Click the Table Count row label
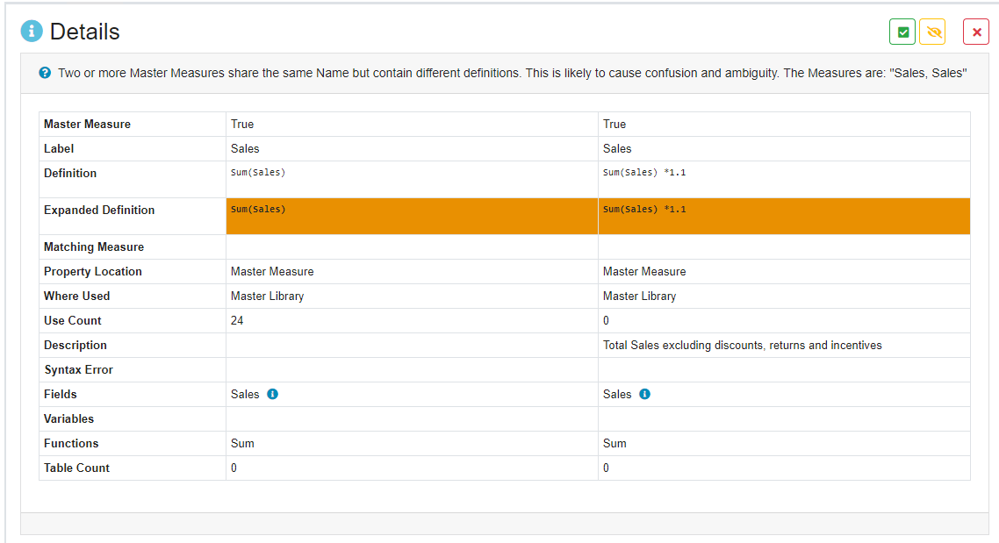 76,468
